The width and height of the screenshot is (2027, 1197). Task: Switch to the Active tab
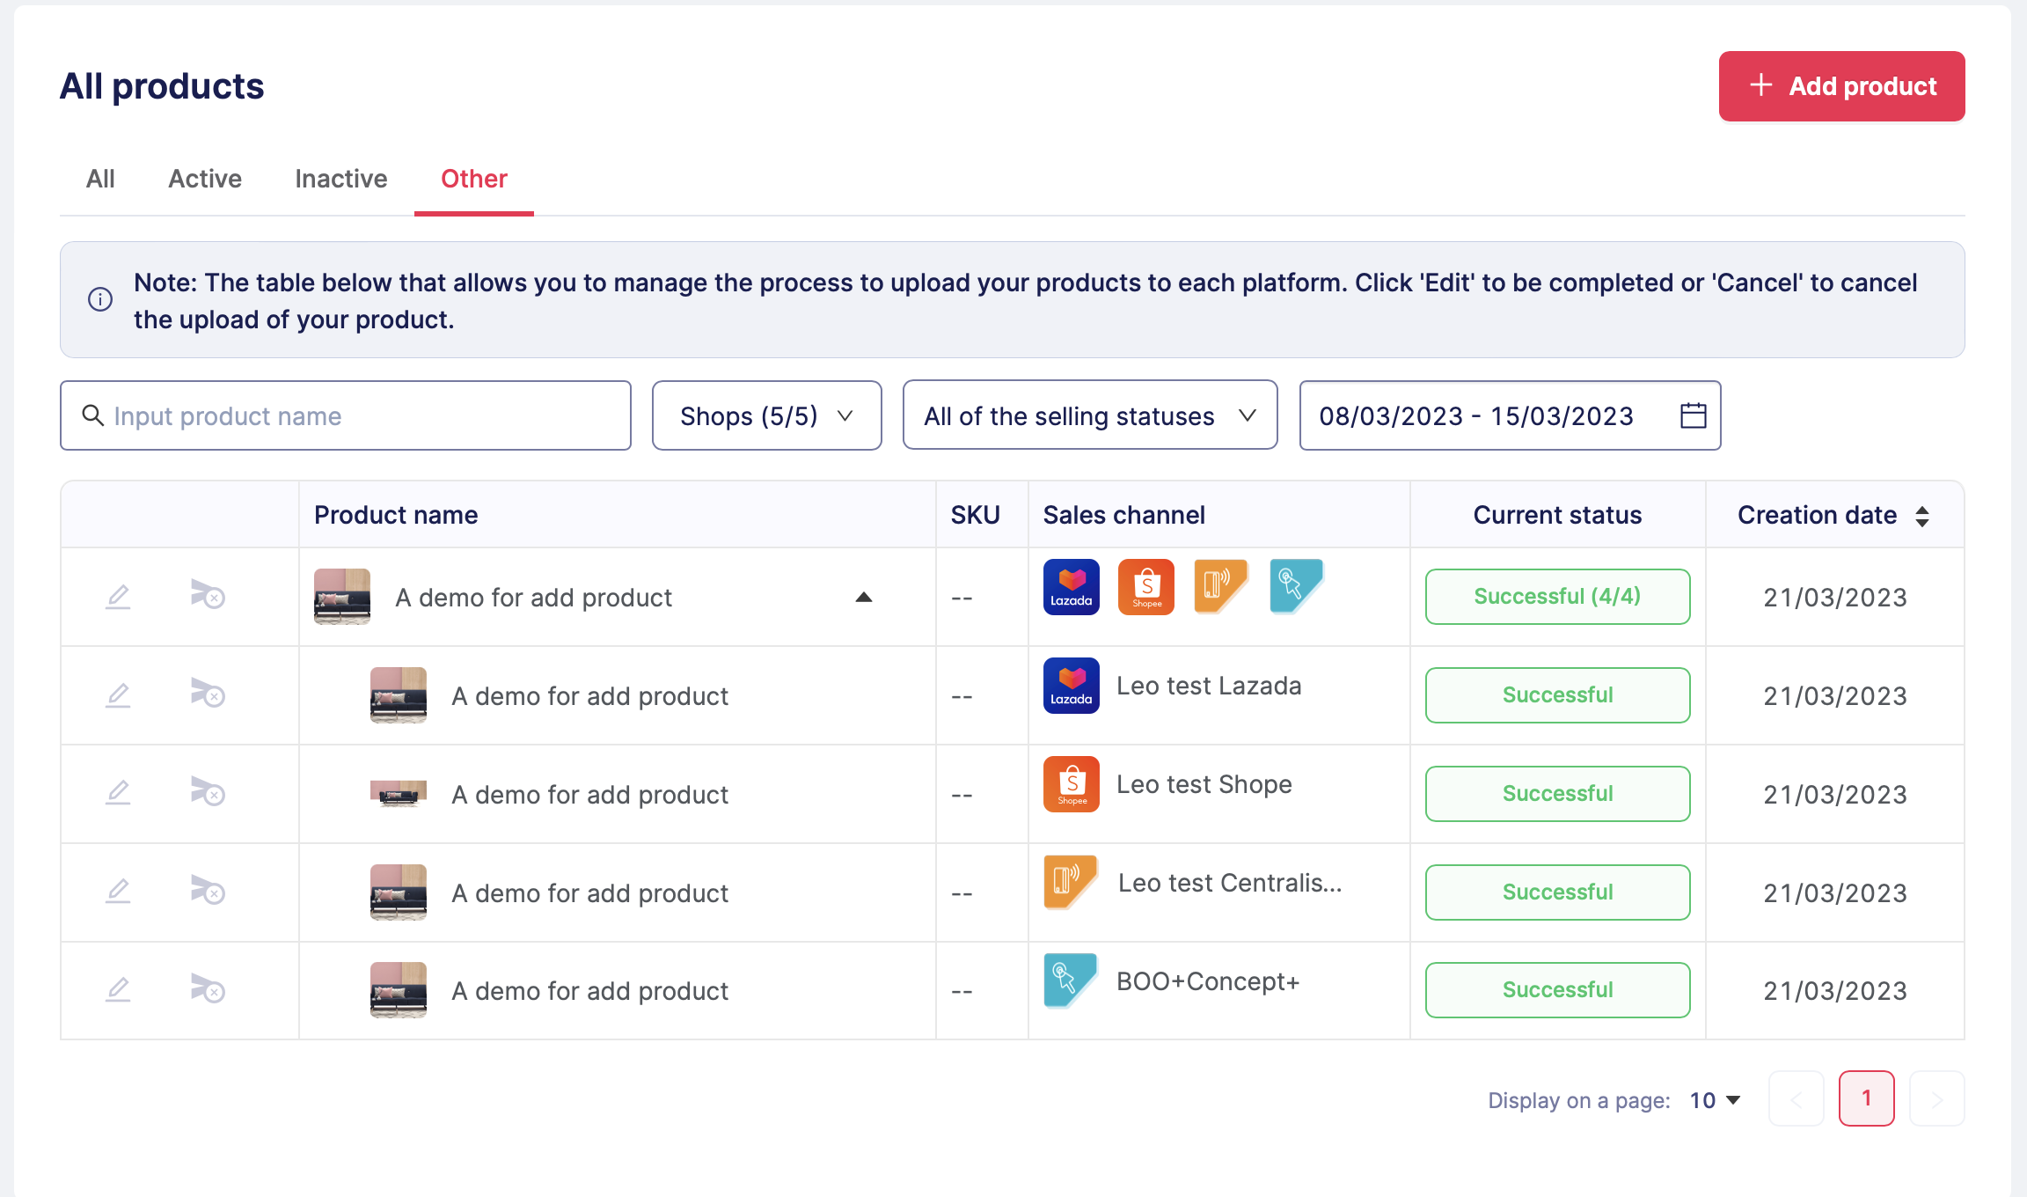click(205, 179)
